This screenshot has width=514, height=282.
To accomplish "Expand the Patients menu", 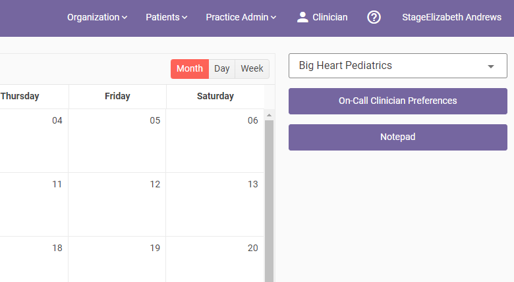I will click(166, 18).
